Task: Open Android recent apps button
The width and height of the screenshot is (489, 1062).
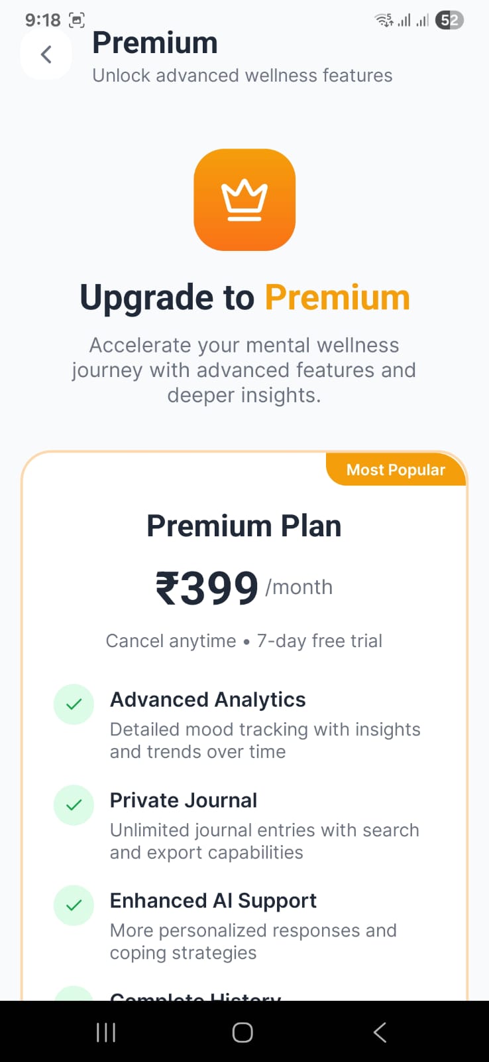Action: click(106, 1032)
